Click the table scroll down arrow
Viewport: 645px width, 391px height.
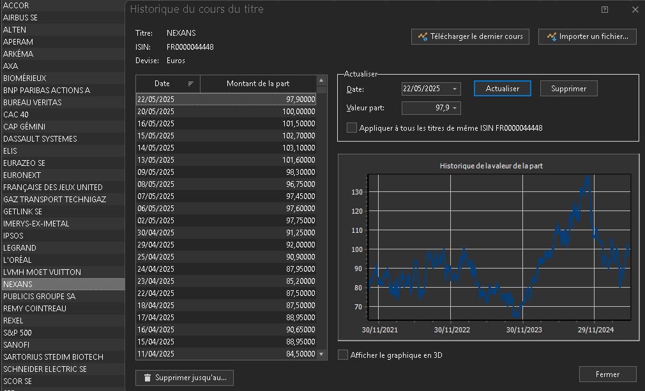[x=321, y=353]
